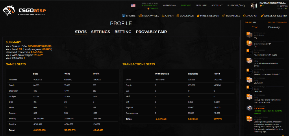Click the withdraw wager value 129.497
This screenshot has height=136, width=289.
(x=38, y=55)
